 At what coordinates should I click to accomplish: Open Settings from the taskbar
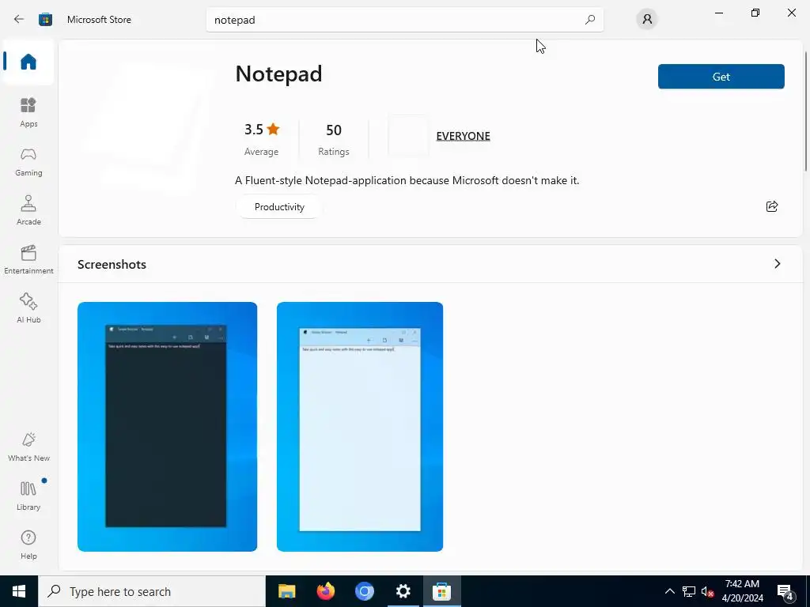(403, 591)
